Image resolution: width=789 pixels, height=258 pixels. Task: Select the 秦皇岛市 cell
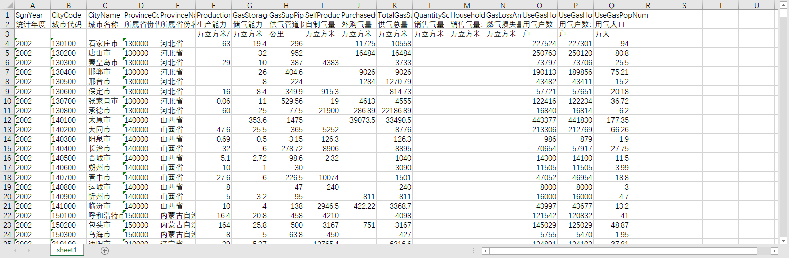(105, 63)
